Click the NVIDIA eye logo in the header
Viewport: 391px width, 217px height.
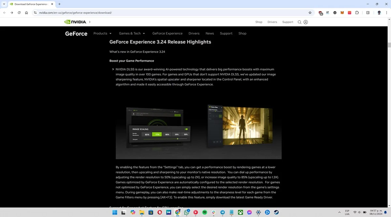(x=67, y=22)
